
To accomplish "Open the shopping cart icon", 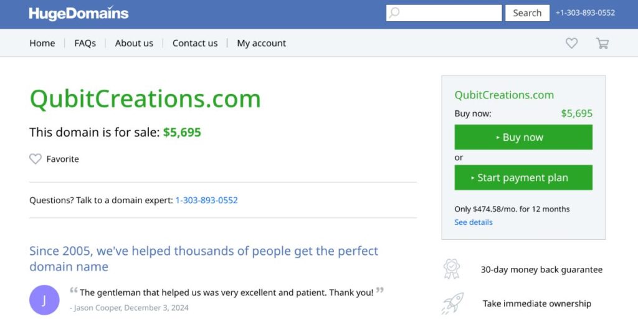I will [x=602, y=43].
